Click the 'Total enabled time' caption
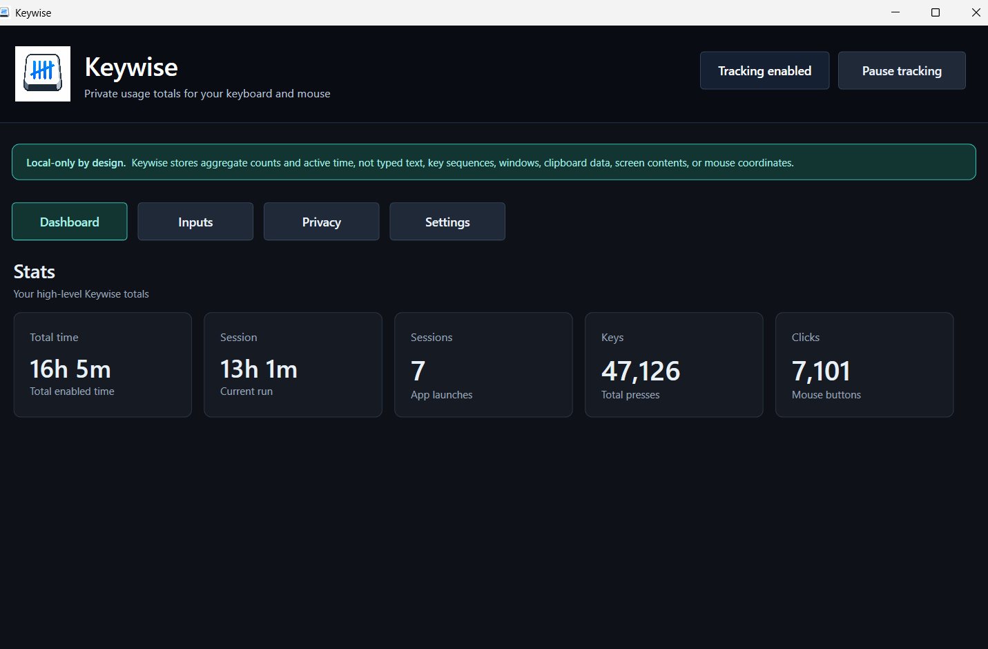 [x=72, y=391]
